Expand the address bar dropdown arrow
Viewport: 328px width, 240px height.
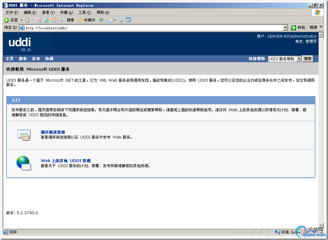point(286,28)
